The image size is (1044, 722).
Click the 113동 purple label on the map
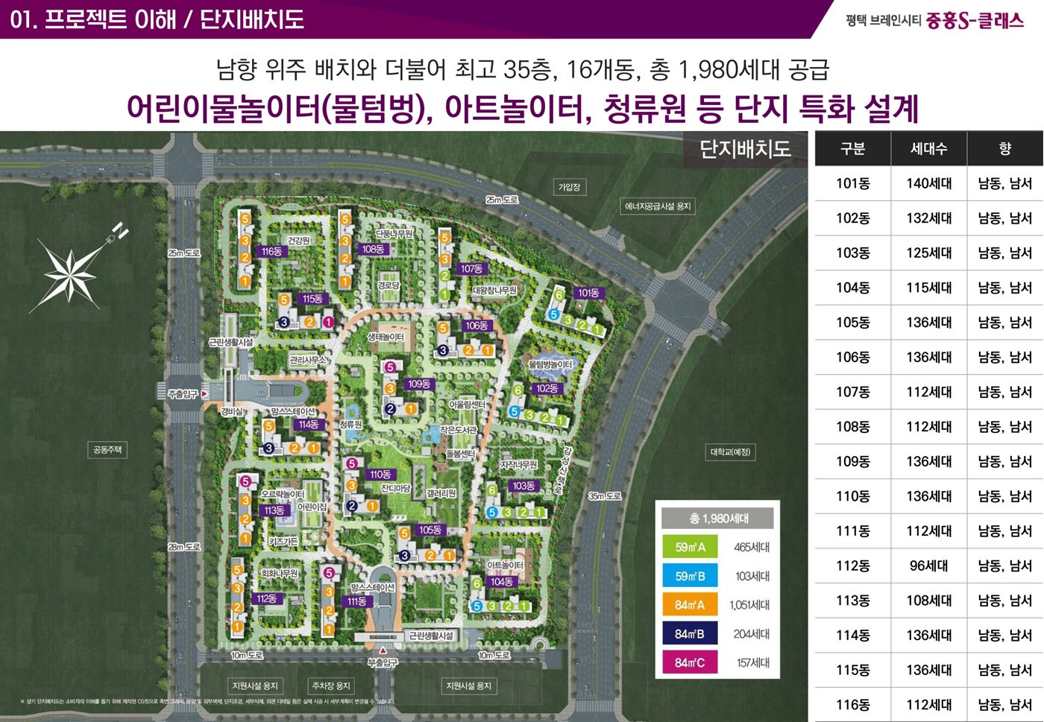click(x=274, y=510)
